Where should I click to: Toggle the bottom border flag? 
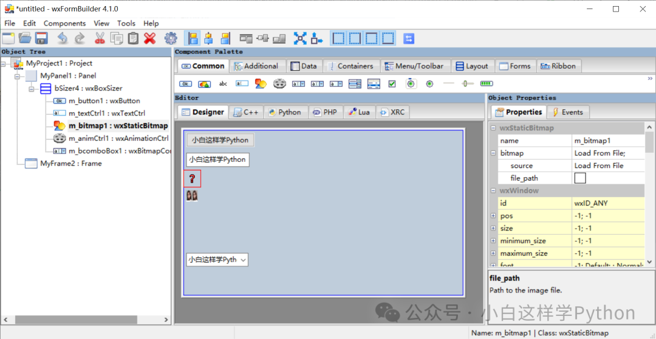tap(388, 38)
